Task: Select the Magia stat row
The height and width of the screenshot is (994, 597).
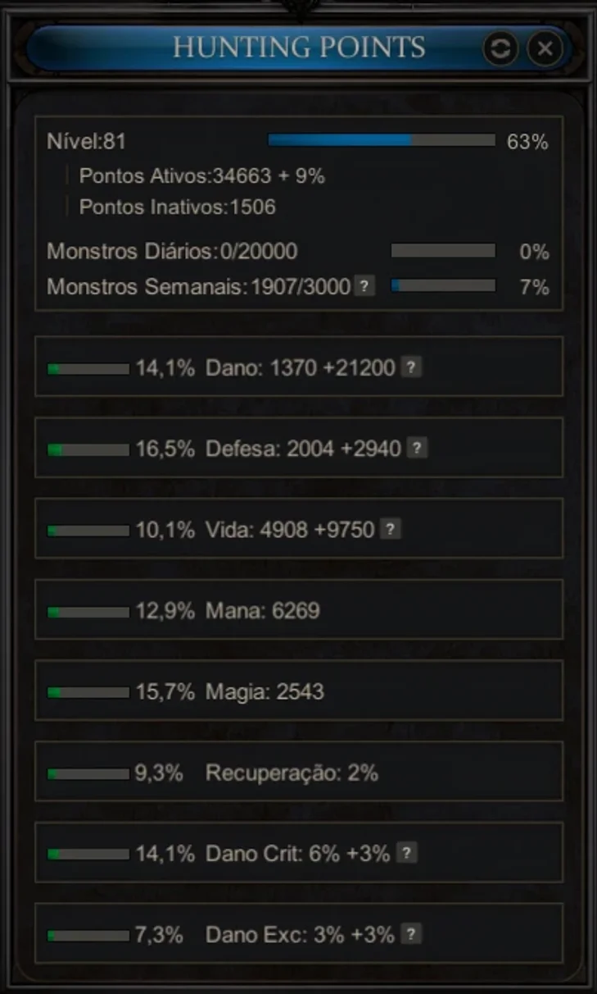Action: [x=299, y=691]
